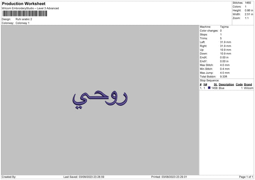The width and height of the screenshot is (255, 180).
Task: Click the 'Code' column header
Action: coord(239,84)
